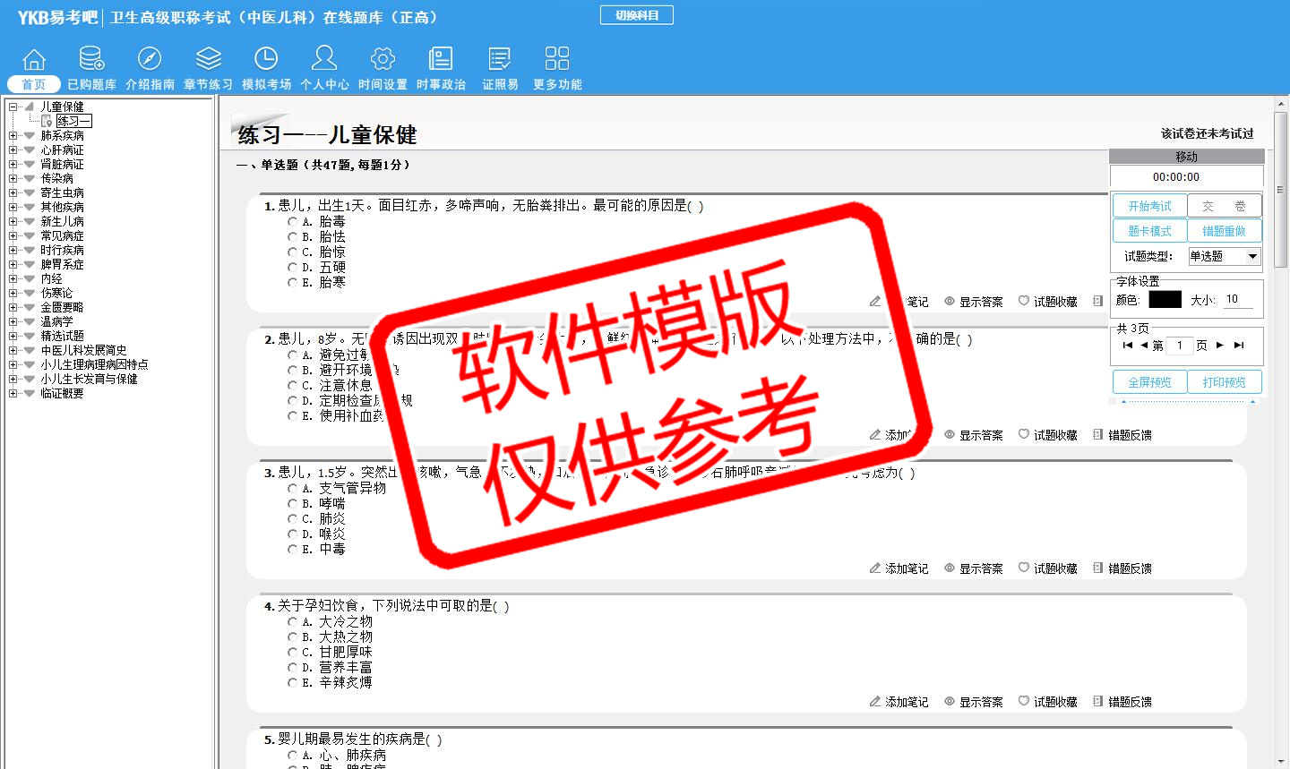Expand the 肺系疾病 tree node
The height and width of the screenshot is (769, 1290).
(x=13, y=136)
